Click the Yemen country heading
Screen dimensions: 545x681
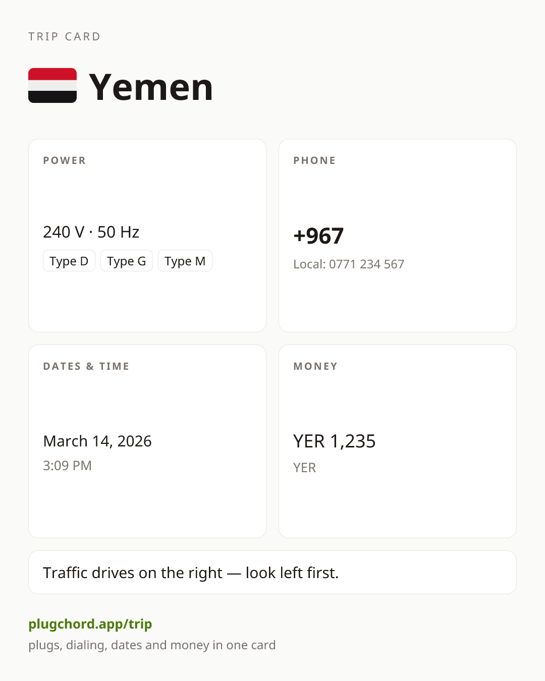pyautogui.click(x=151, y=87)
